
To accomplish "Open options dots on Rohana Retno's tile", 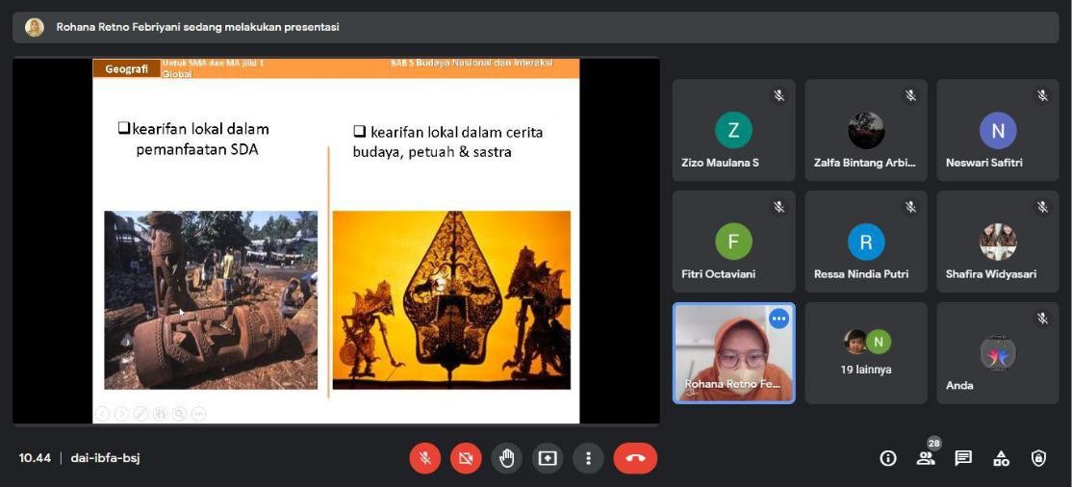I will tap(778, 319).
